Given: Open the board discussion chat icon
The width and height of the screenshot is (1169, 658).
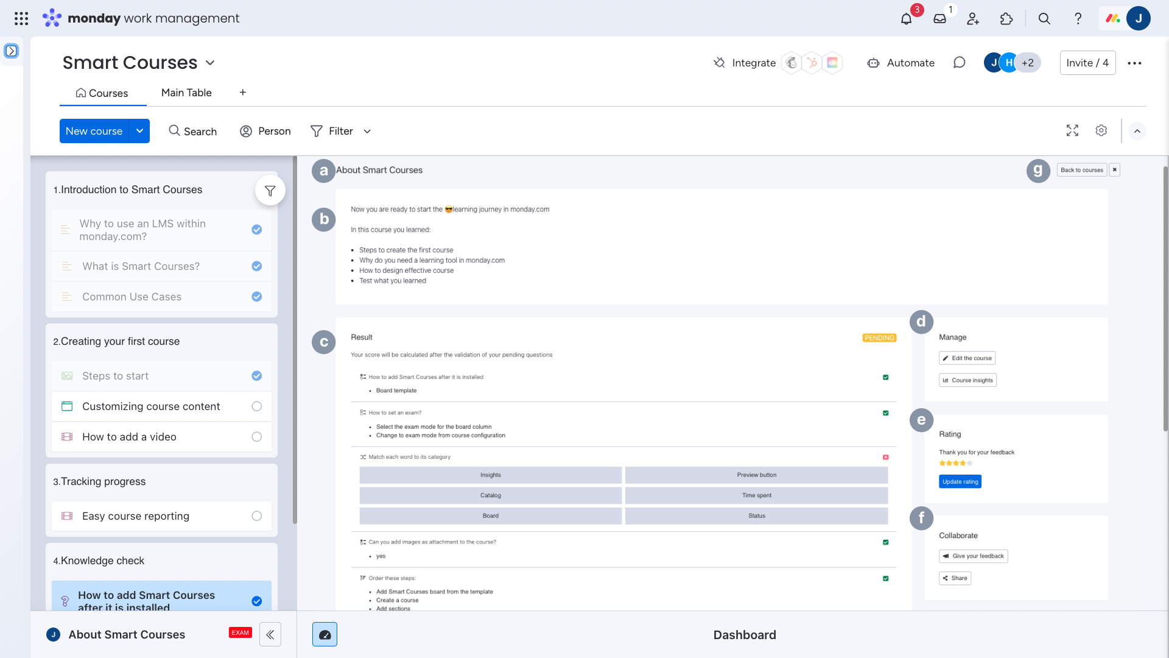Looking at the screenshot, I should pyautogui.click(x=959, y=63).
